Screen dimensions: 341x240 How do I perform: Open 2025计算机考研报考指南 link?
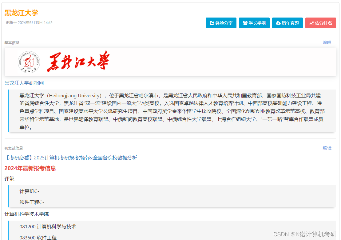pos(71,158)
